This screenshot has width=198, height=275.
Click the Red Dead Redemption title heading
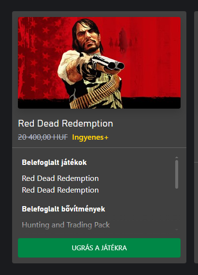[65, 124]
